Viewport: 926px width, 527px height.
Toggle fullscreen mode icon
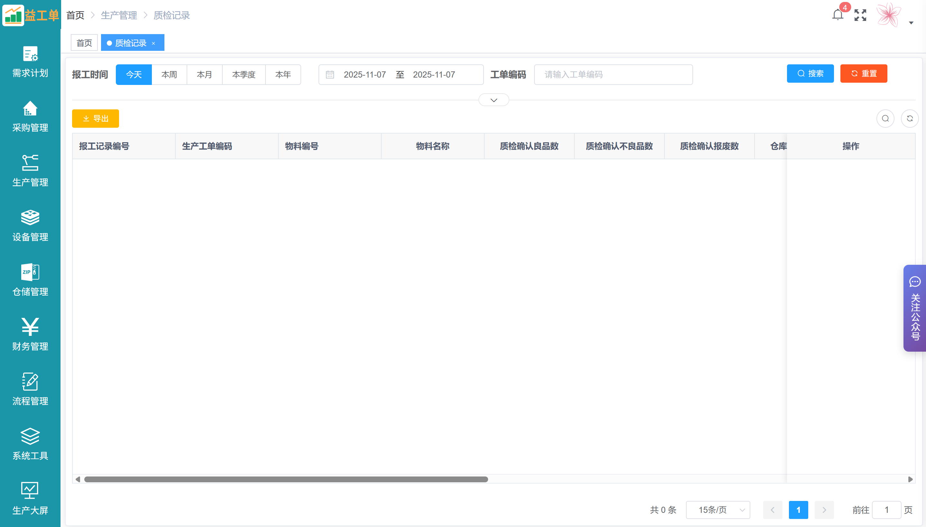coord(860,15)
